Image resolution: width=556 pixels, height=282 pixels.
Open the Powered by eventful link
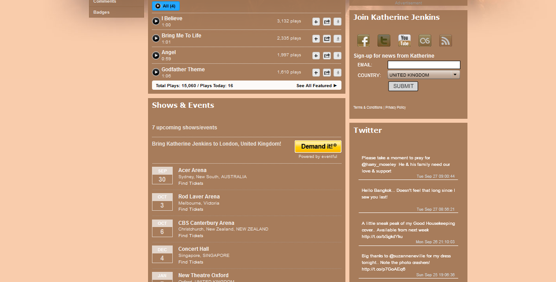click(318, 157)
